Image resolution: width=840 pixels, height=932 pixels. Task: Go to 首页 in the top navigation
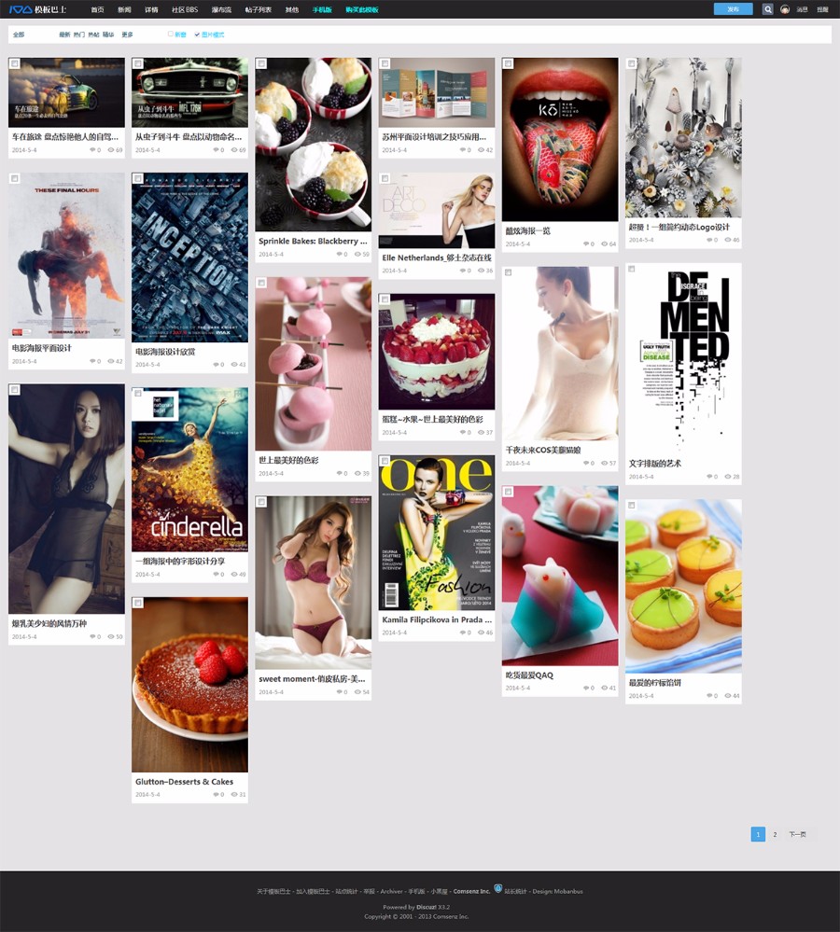97,9
